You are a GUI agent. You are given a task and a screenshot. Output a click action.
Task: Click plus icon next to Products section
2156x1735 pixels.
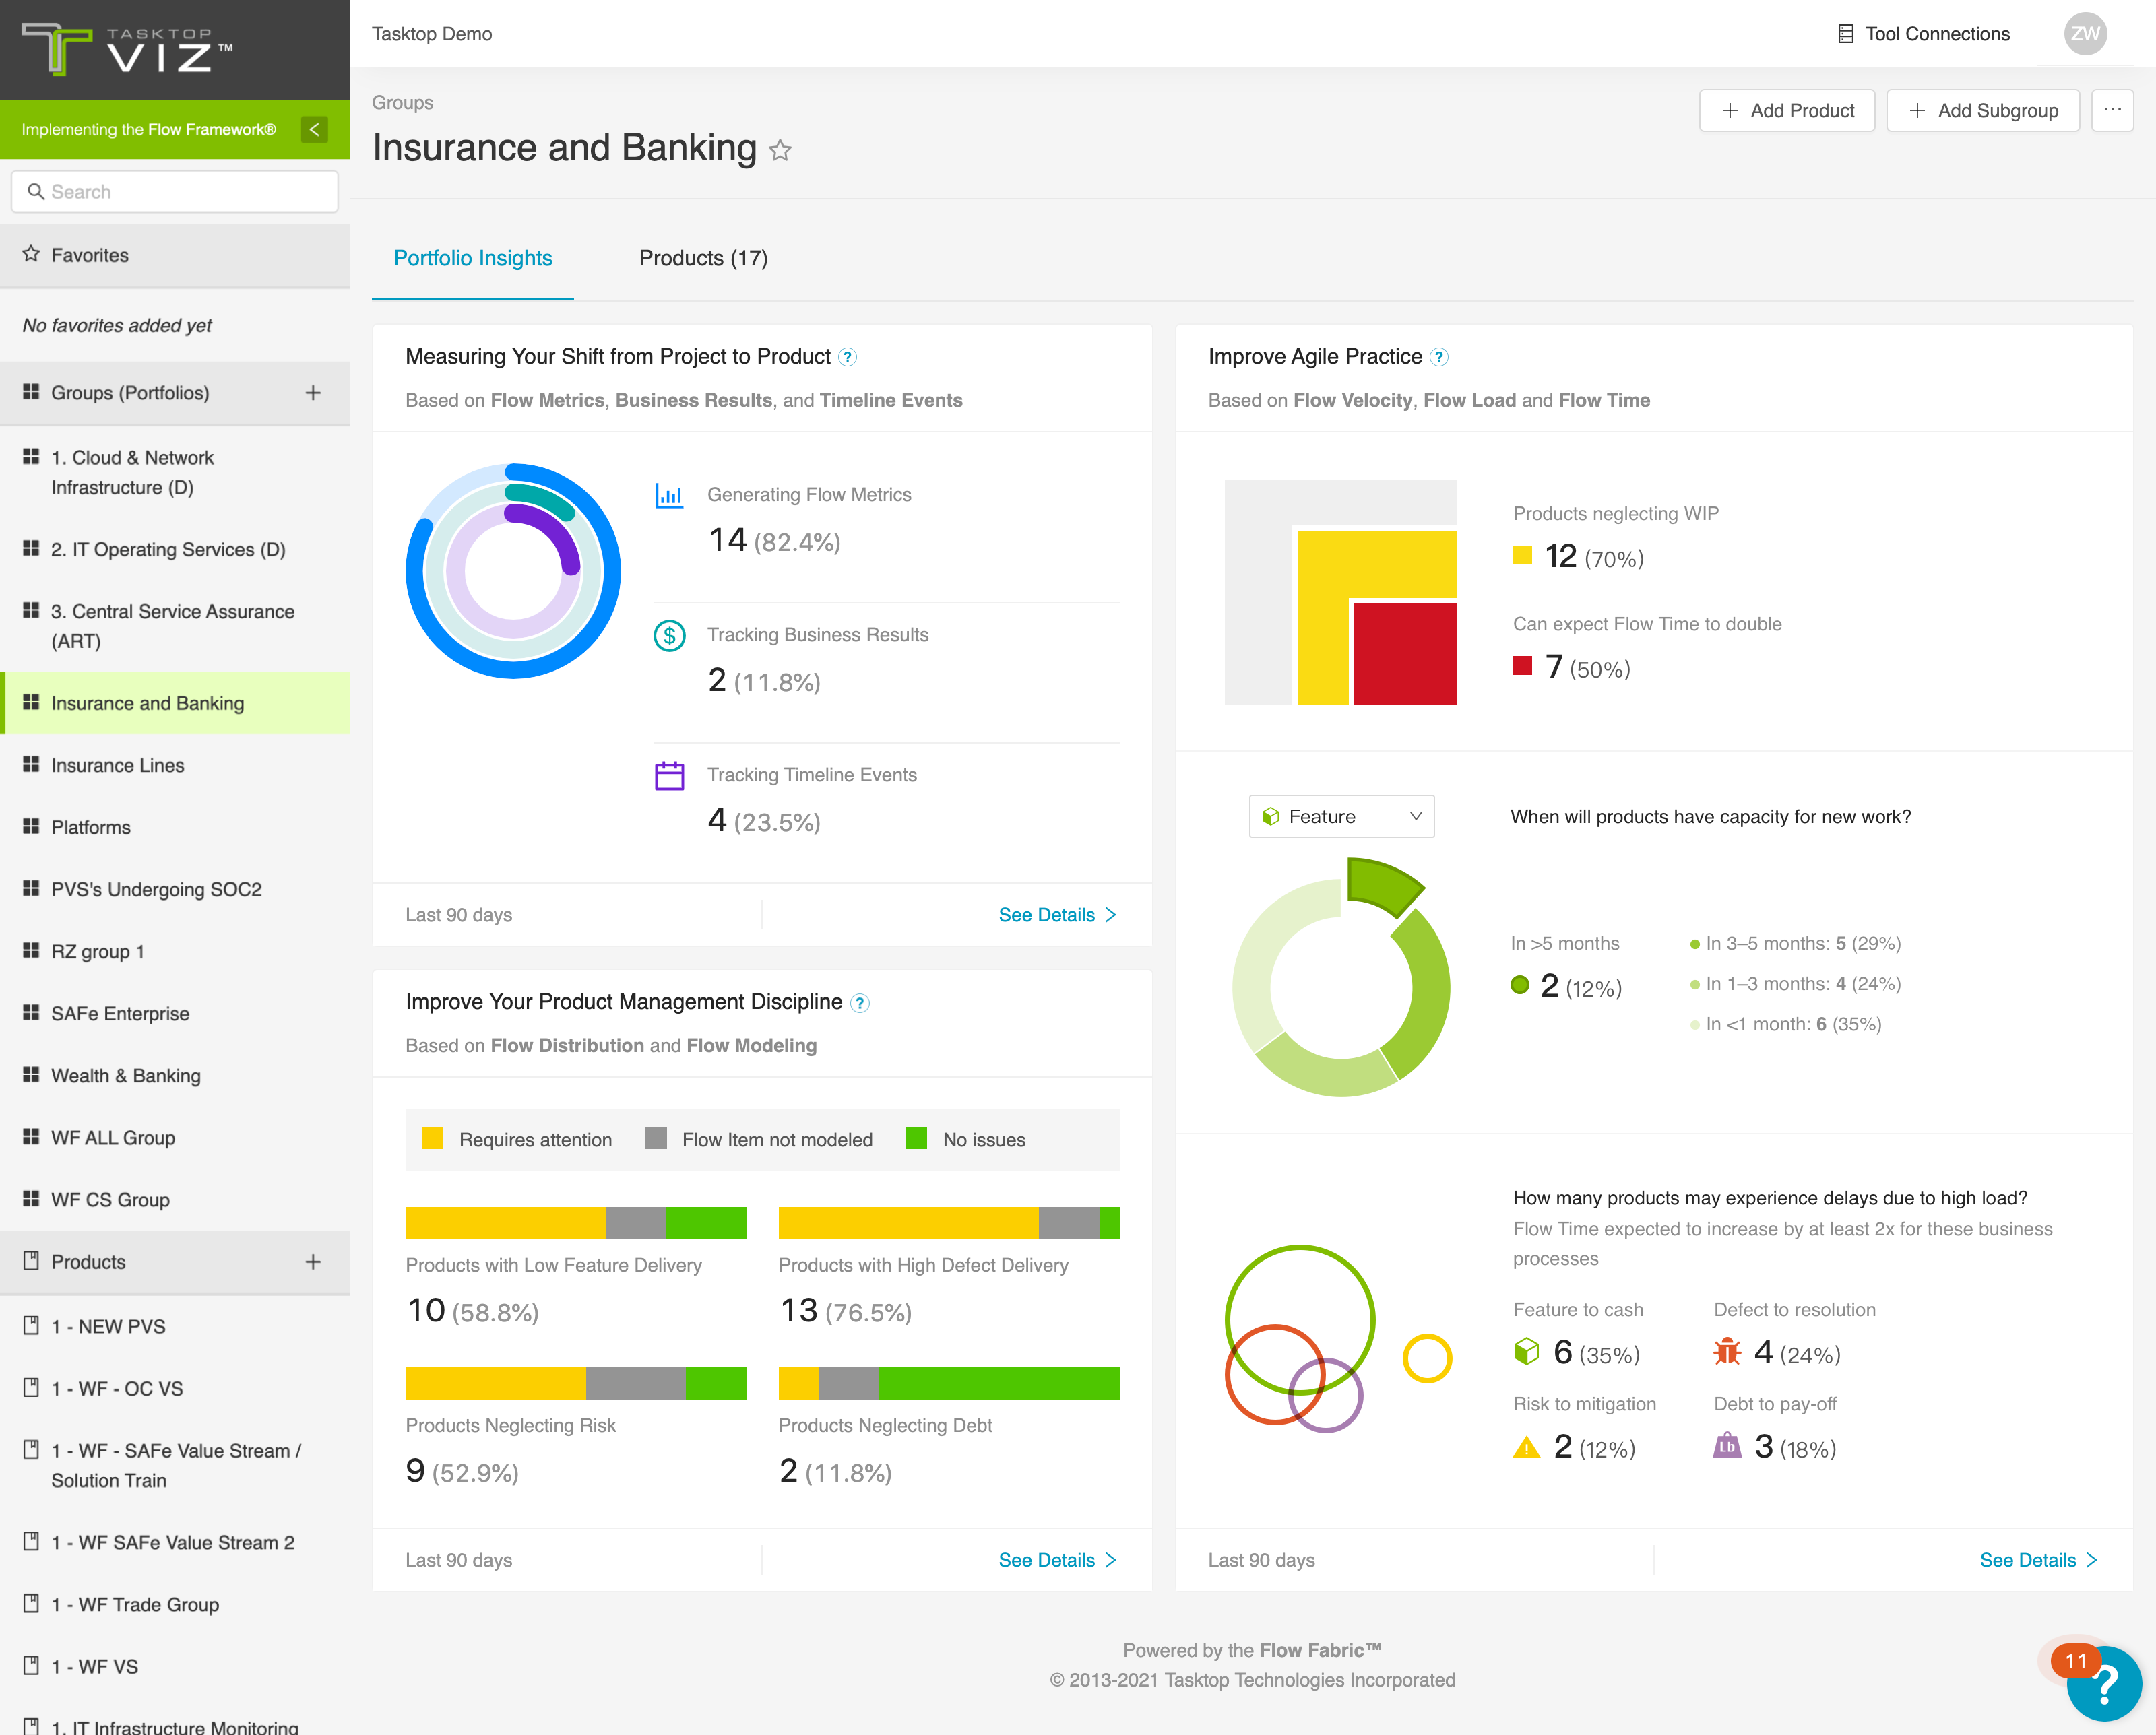[313, 1262]
